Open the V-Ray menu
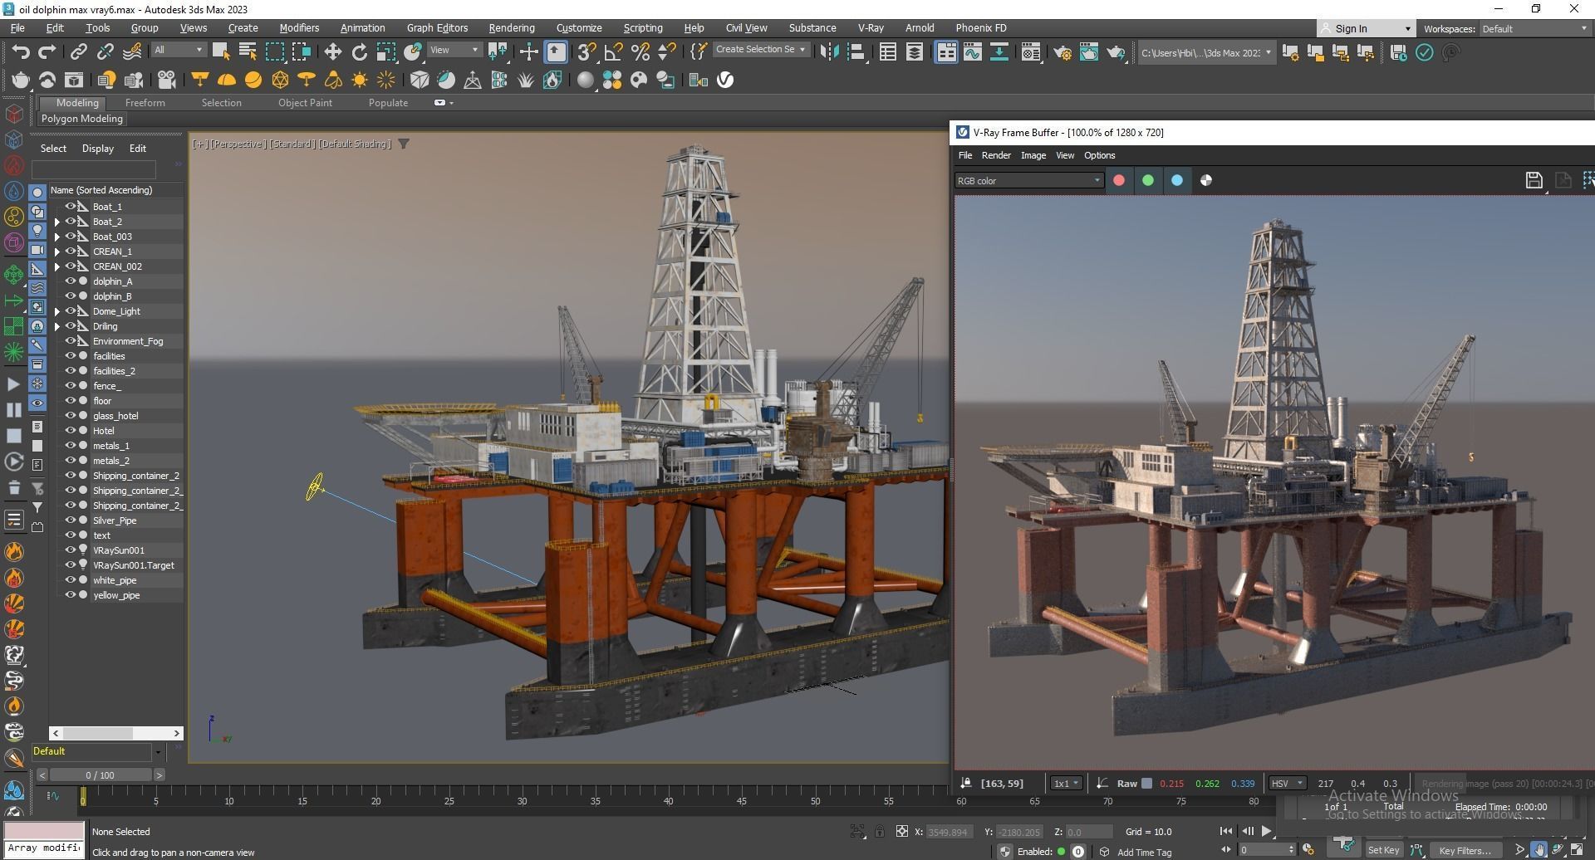Viewport: 1595px width, 860px height. pos(871,27)
